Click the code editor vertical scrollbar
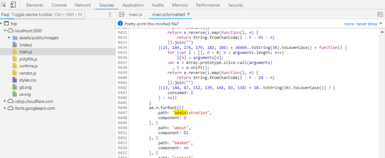 point(382,93)
